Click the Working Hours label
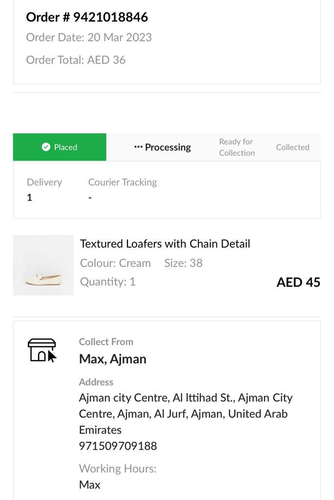The image size is (334, 500). pyautogui.click(x=118, y=469)
